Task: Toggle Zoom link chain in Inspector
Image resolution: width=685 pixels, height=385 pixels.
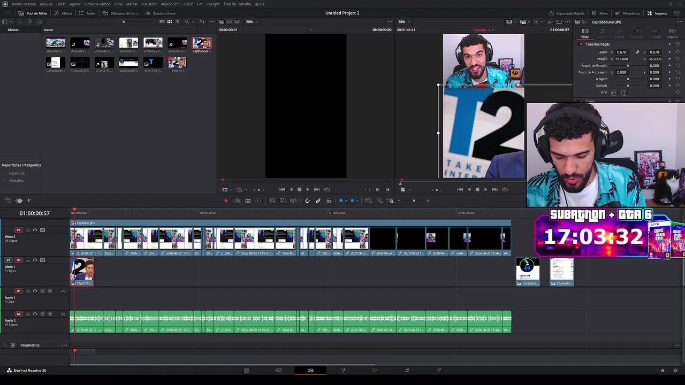Action: point(637,52)
